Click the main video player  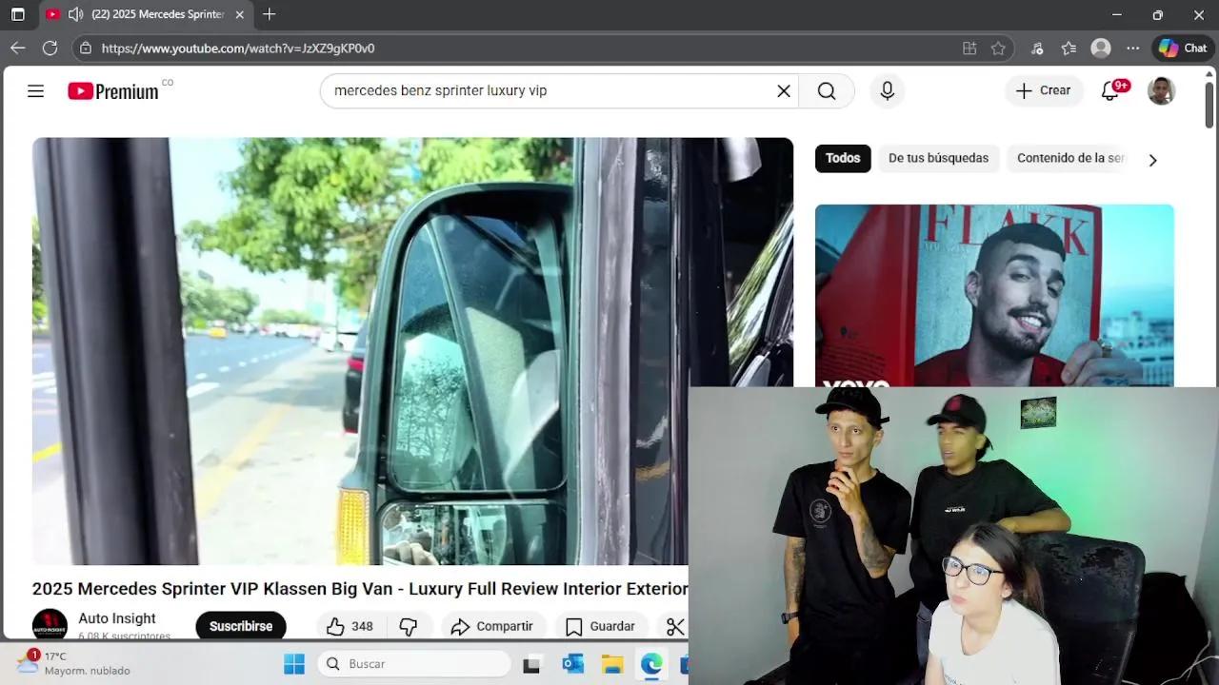[x=412, y=351]
